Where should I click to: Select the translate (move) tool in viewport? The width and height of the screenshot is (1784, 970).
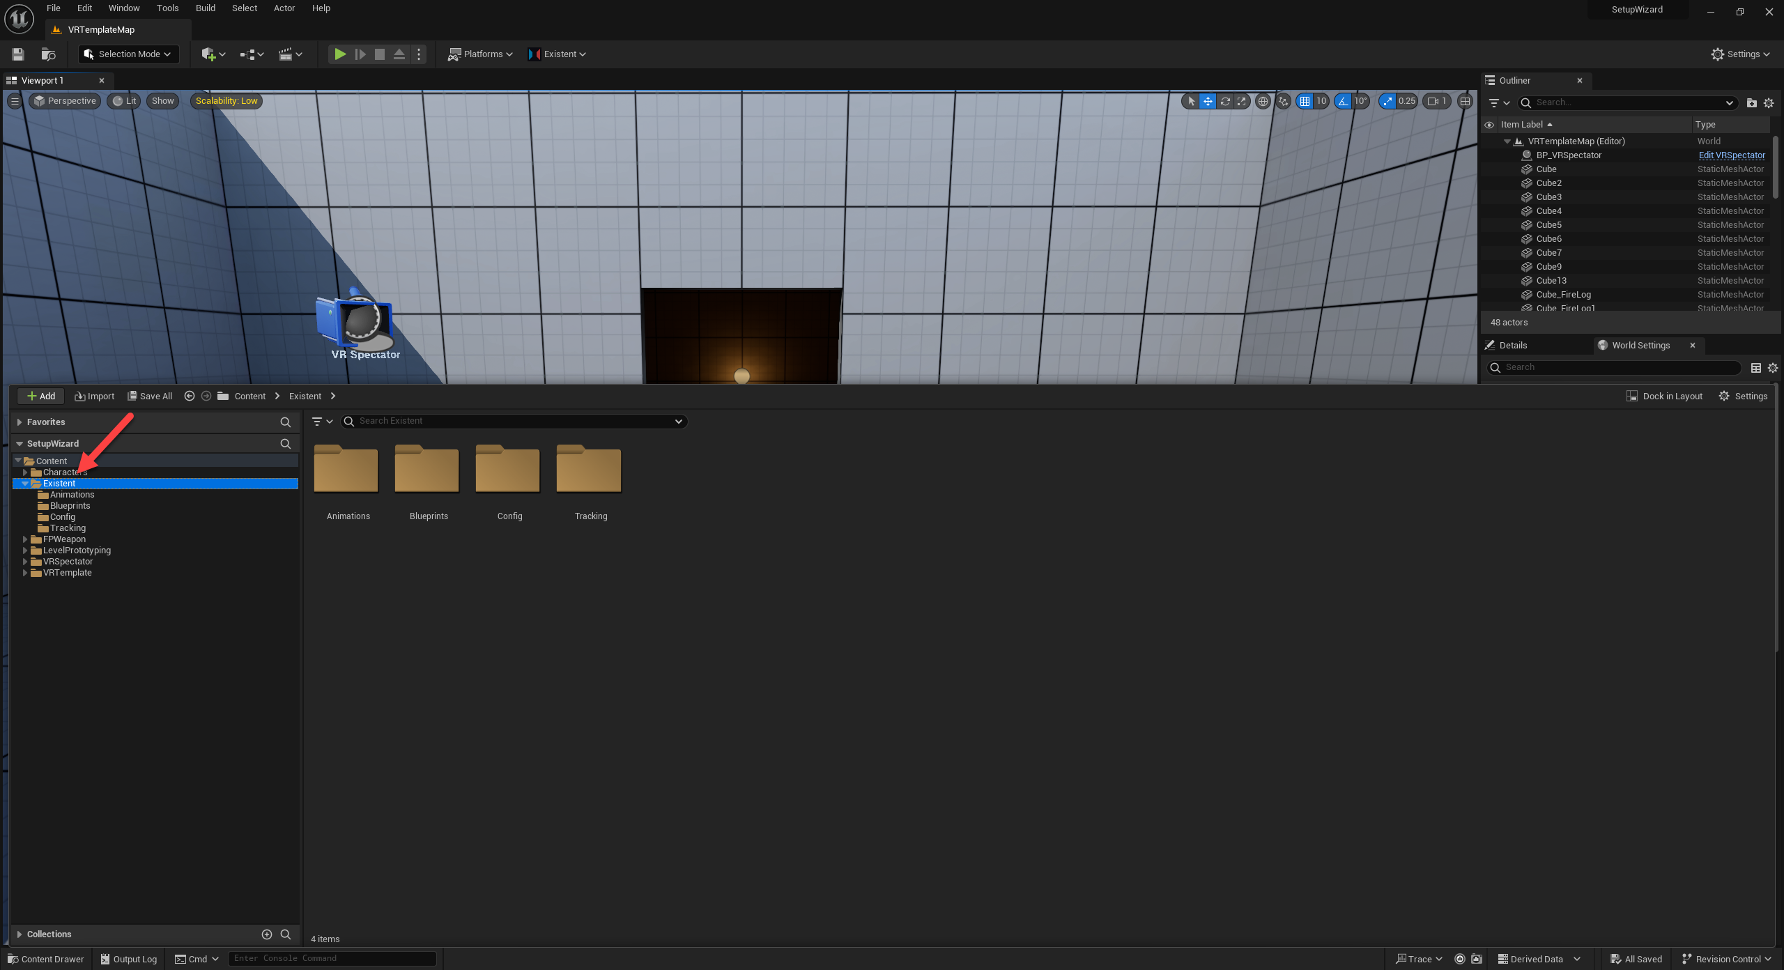click(x=1208, y=101)
